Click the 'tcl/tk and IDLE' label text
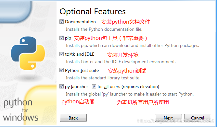The image size is (217, 127). tap(80, 54)
